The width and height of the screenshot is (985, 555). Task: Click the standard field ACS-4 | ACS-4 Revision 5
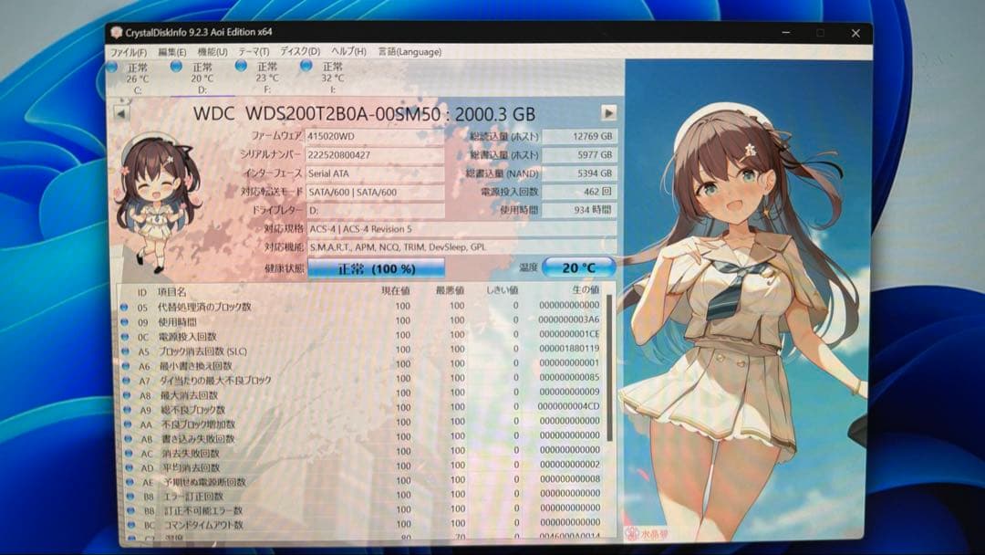click(x=461, y=229)
